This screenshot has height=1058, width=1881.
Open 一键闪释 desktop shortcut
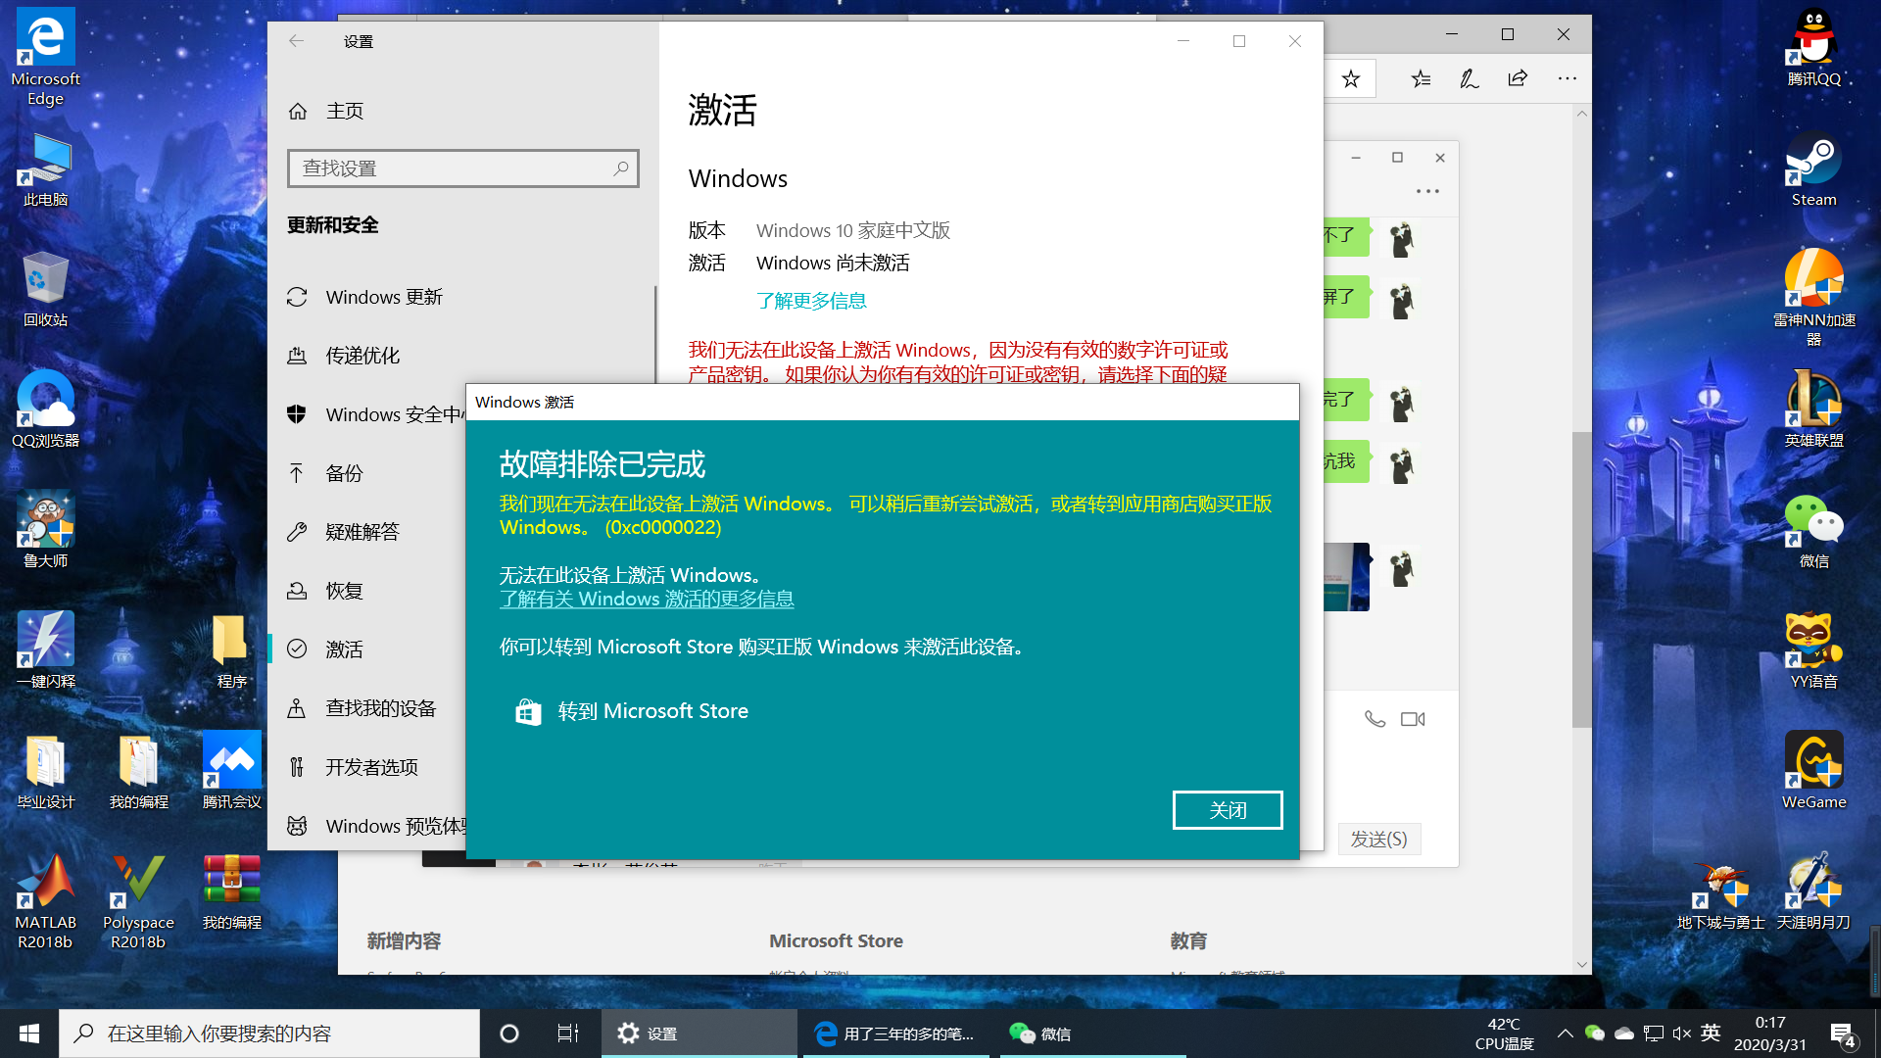tap(45, 651)
